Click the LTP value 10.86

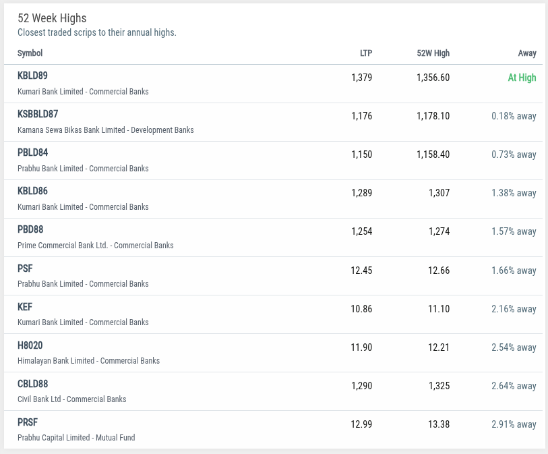[361, 309]
